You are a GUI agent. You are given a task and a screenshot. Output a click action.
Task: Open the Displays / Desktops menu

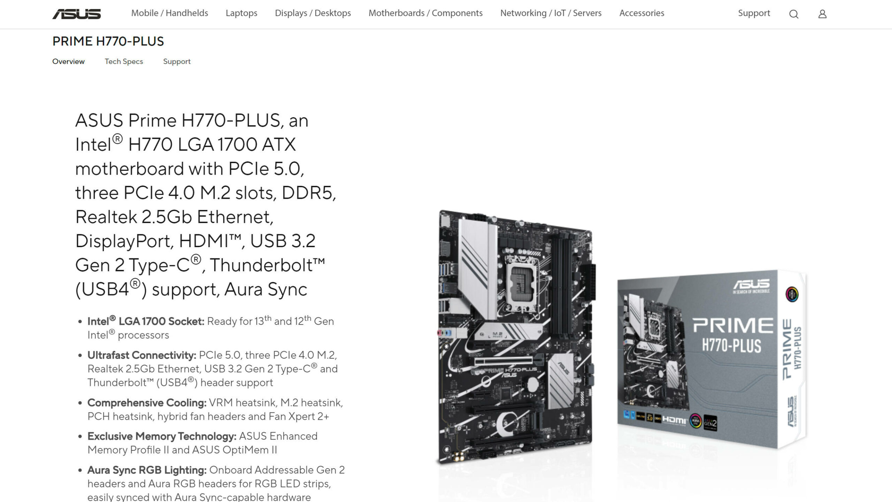313,13
